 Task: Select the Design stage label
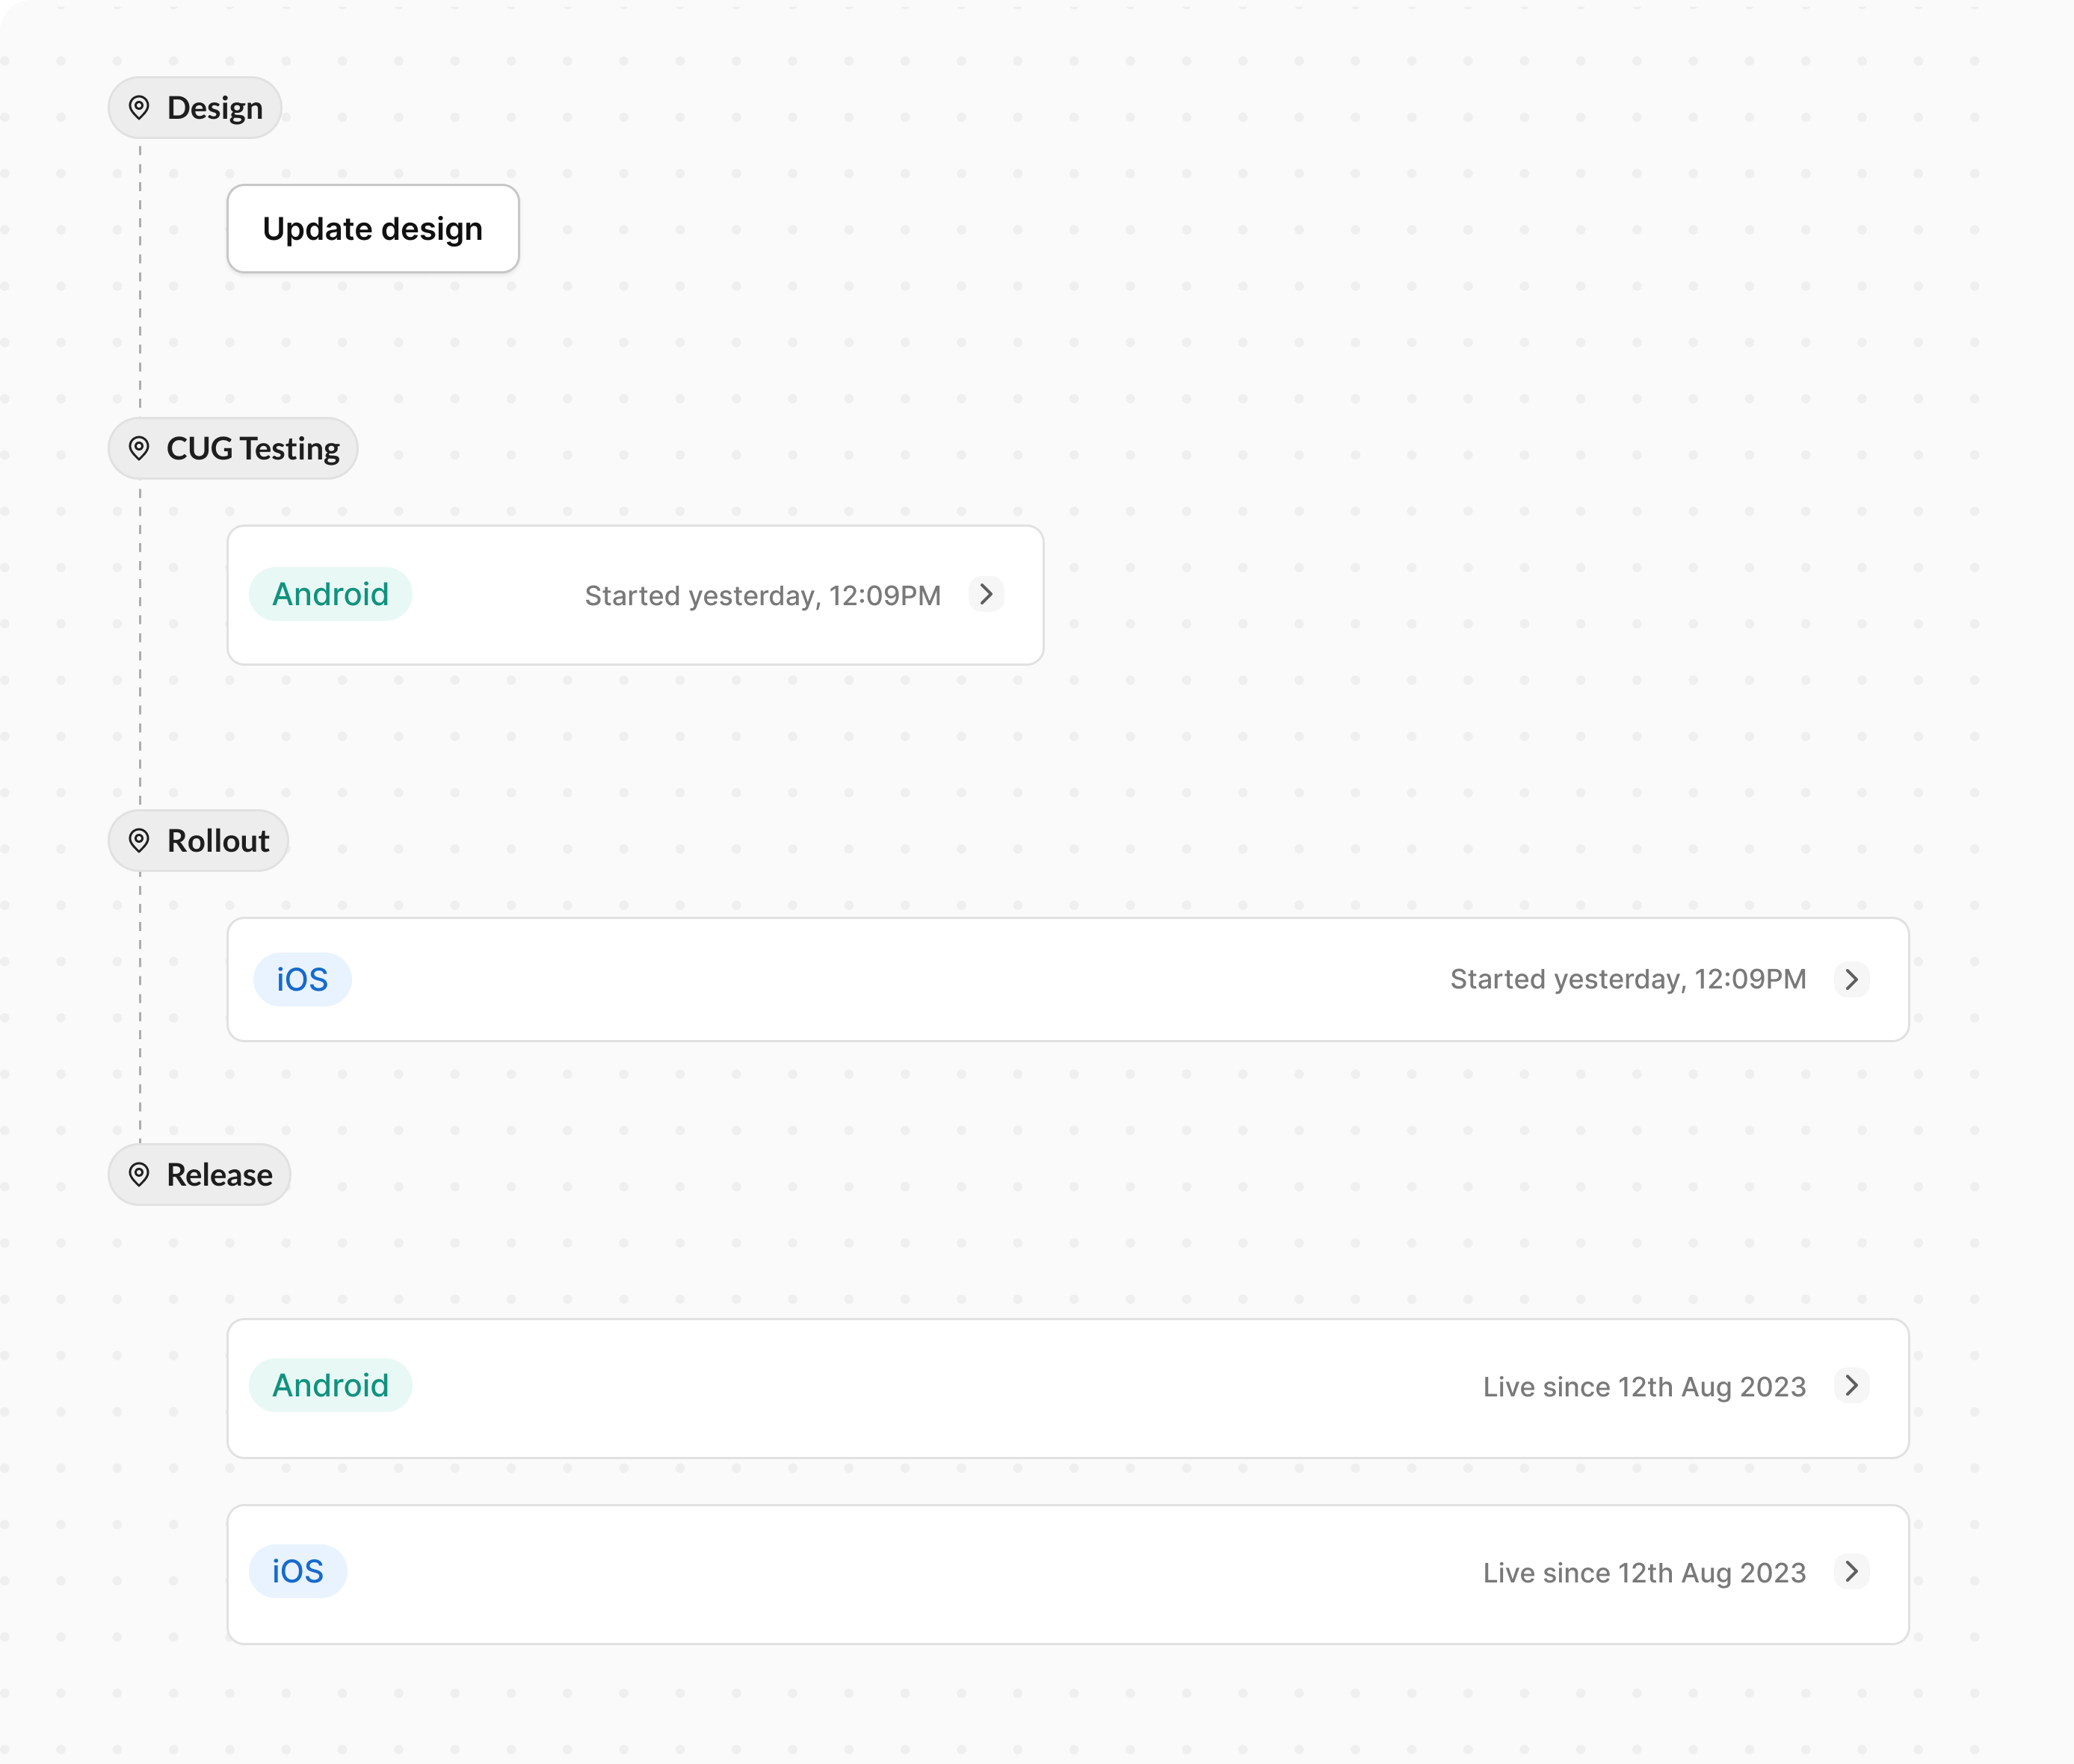coord(214,108)
